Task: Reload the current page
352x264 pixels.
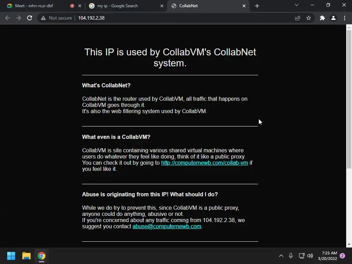Action: click(x=30, y=18)
